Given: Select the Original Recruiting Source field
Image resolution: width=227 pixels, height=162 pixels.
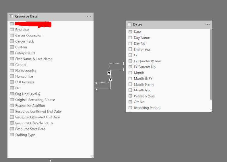Looking at the screenshot, I should (x=35, y=100).
